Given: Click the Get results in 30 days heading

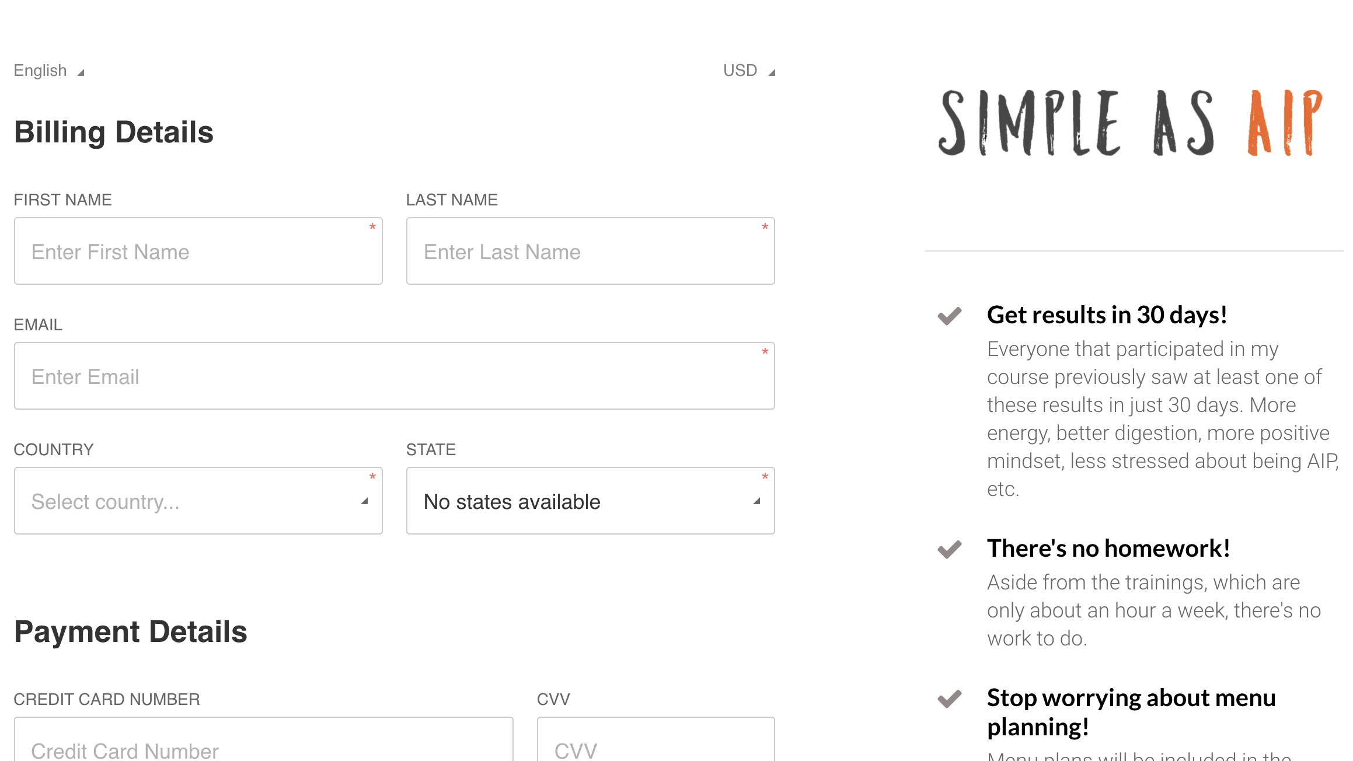Looking at the screenshot, I should coord(1107,315).
